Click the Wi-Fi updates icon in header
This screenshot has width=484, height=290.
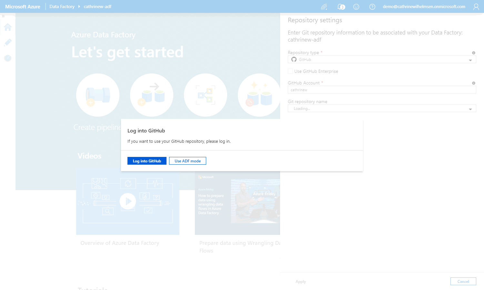coord(324,7)
